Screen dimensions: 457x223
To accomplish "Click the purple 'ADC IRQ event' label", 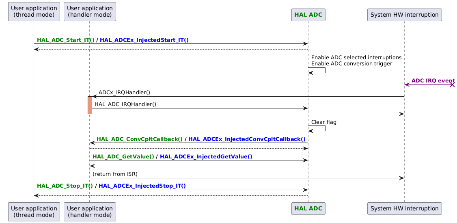I will coord(433,81).
